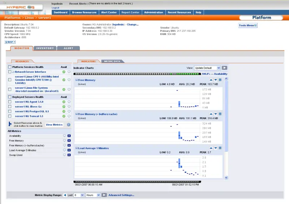Switch to the INVENTORY tab
The image size is (289, 204).
pos(45,48)
